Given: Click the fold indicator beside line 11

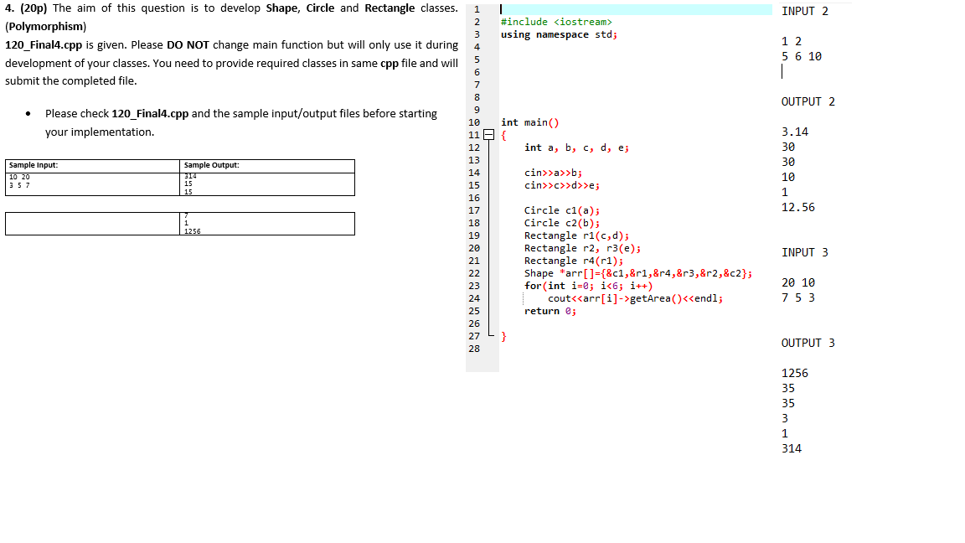Looking at the screenshot, I should [x=488, y=133].
